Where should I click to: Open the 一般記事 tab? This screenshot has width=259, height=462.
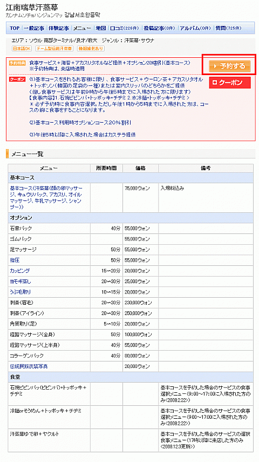[34, 28]
